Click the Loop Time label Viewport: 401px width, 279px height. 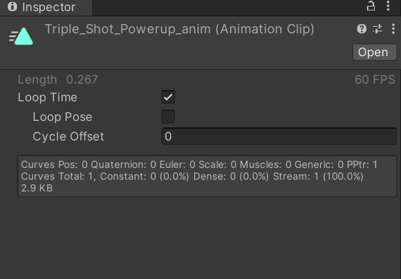47,97
